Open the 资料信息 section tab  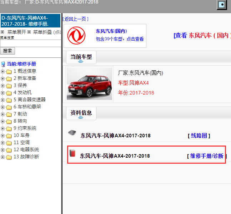click(x=81, y=113)
